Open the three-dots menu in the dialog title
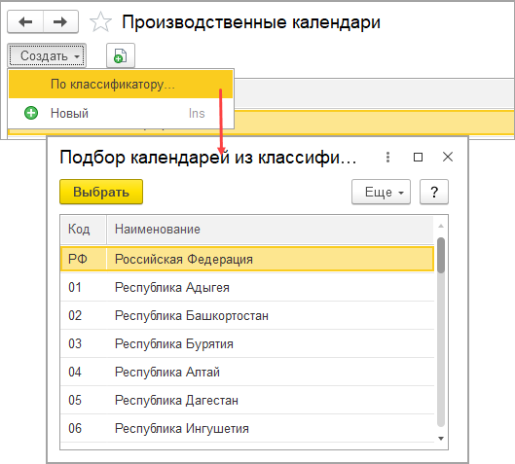 click(387, 158)
